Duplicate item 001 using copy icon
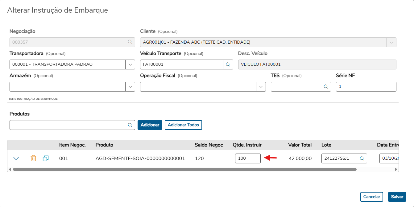This screenshot has height=207, width=414. pyautogui.click(x=46, y=158)
